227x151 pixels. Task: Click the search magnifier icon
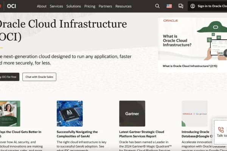[157, 6]
